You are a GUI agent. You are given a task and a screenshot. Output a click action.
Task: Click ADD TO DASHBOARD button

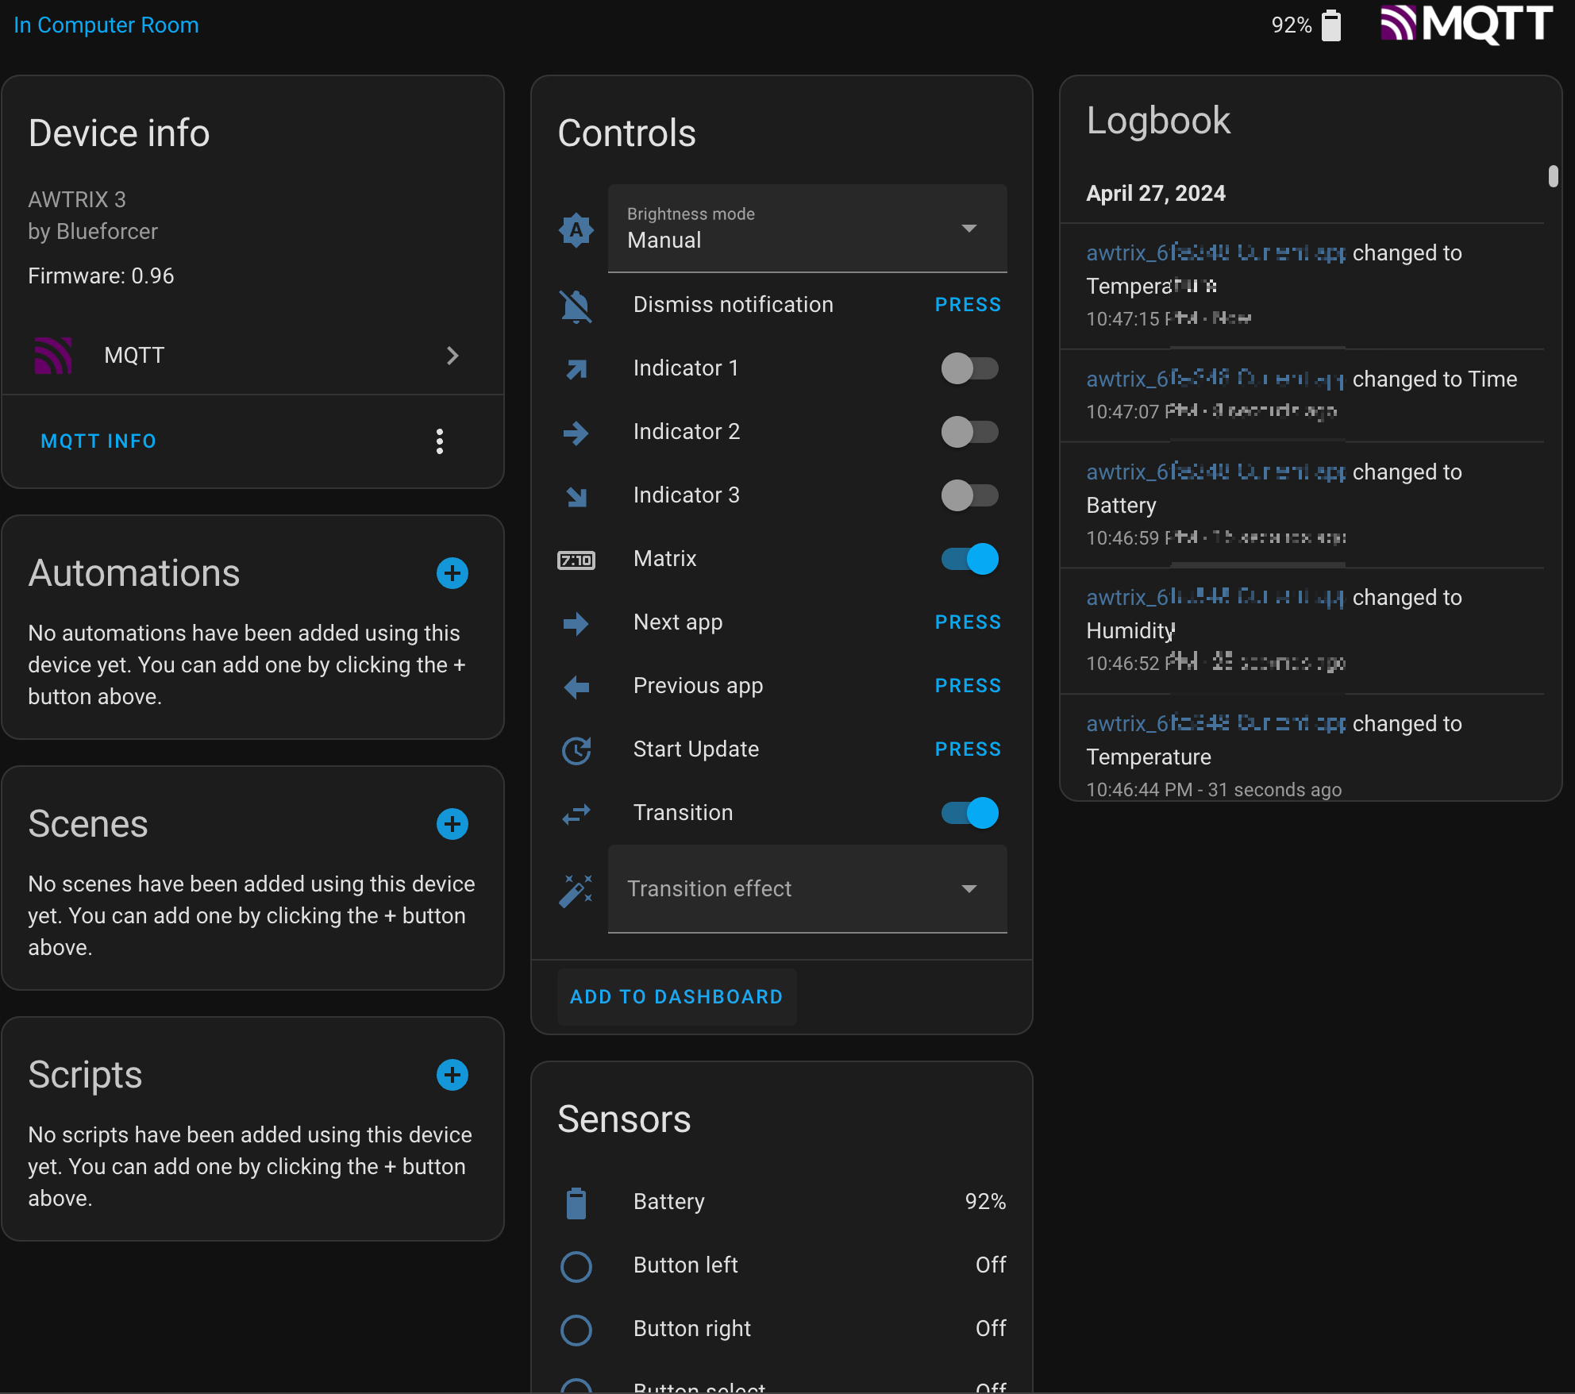click(676, 997)
